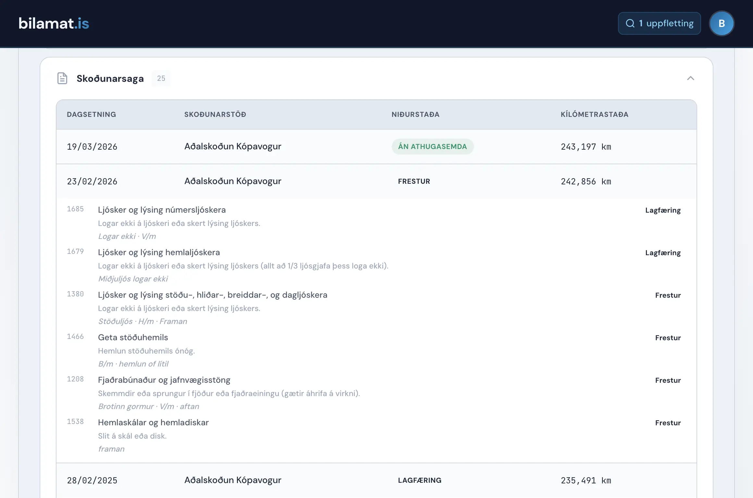Click the Frestur label for Geta stöðuhemils
Screen dimensions: 753x498
[668, 338]
